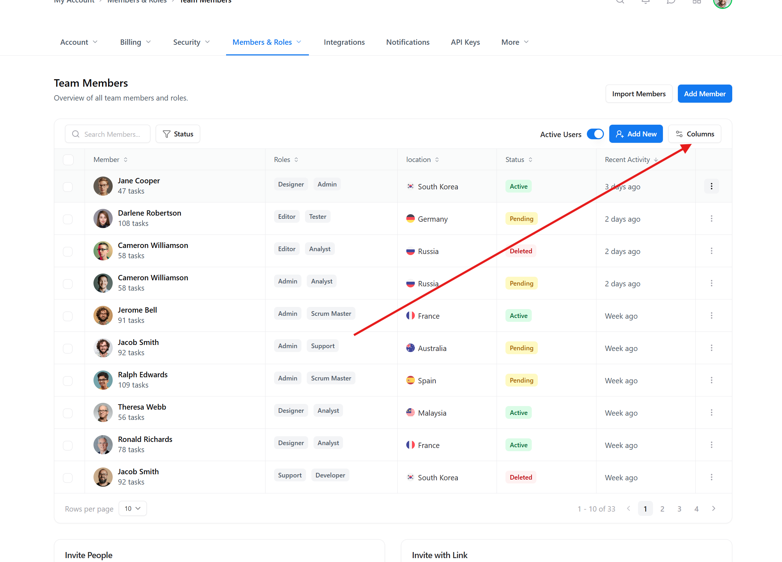This screenshot has width=782, height=562.
Task: Open row actions menu for Darlene Robertson
Action: coord(711,219)
